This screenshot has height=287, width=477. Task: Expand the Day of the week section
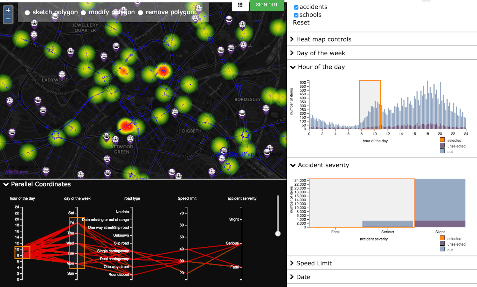coord(321,53)
